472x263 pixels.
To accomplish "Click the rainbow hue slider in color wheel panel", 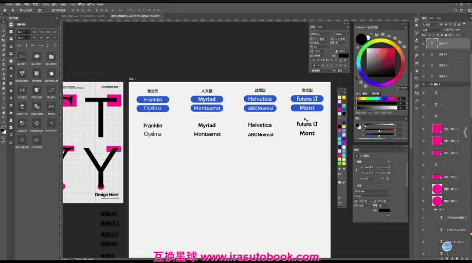I will coord(377,99).
